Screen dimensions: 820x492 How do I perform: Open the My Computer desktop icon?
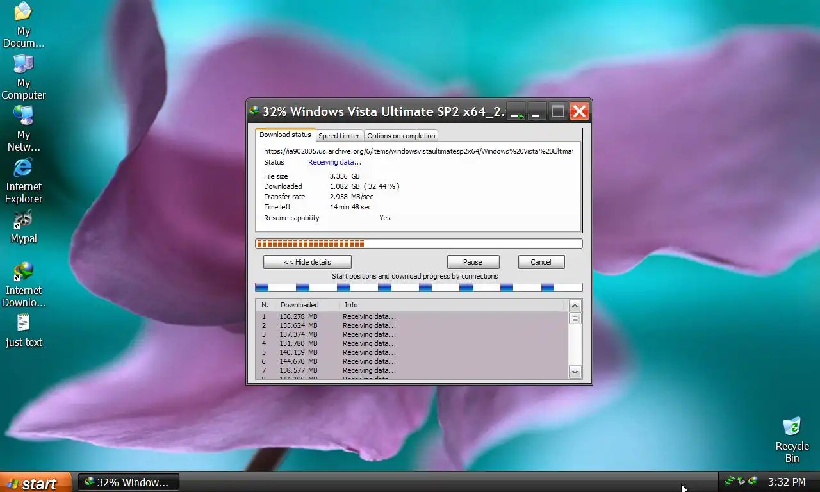point(23,77)
